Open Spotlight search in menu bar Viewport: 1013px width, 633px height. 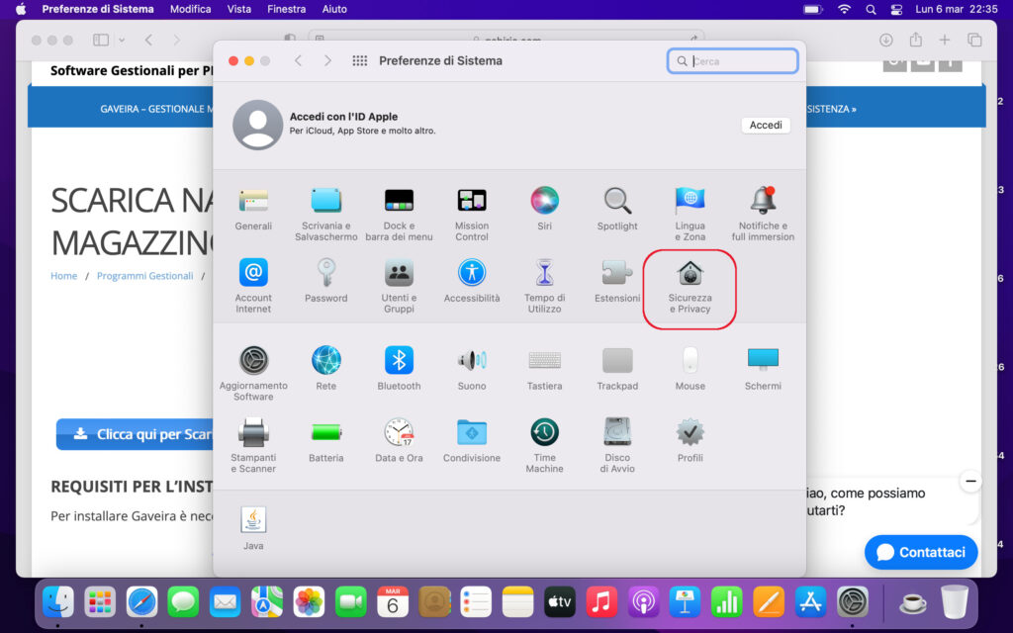(x=871, y=9)
